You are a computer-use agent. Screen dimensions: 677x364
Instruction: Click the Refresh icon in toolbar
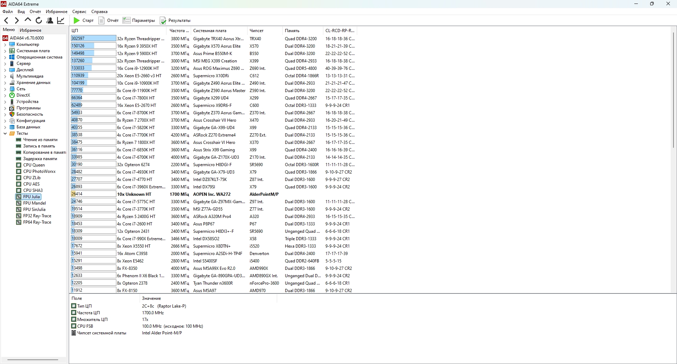39,20
